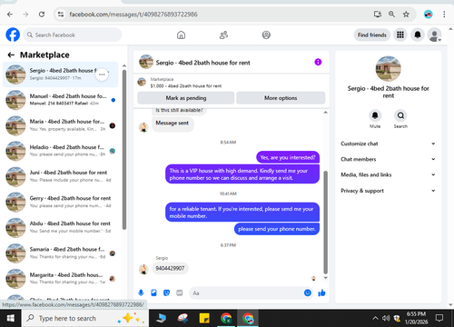Open the browser zoom magnifier icon
This screenshot has height=327, width=454.
(x=391, y=15)
